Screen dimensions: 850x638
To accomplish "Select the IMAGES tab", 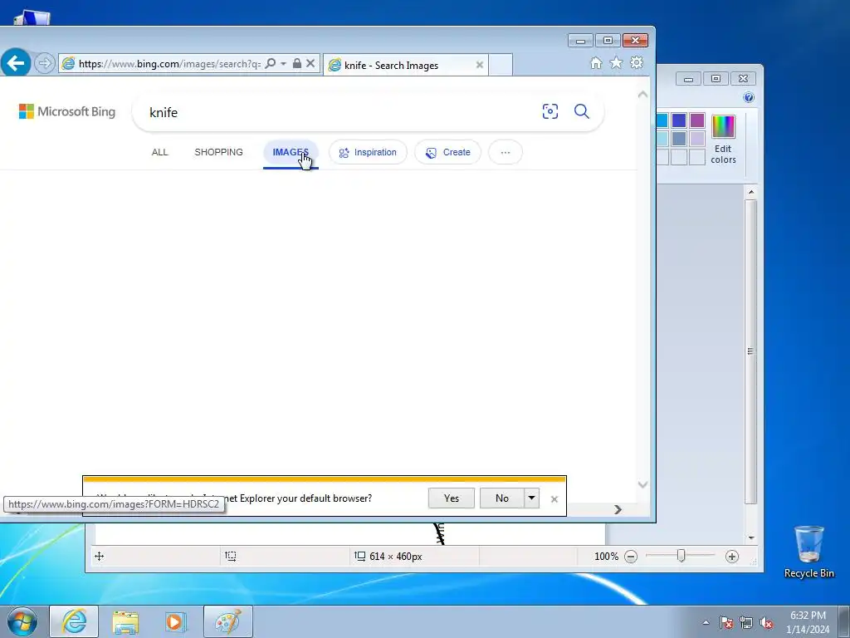I will pos(291,153).
